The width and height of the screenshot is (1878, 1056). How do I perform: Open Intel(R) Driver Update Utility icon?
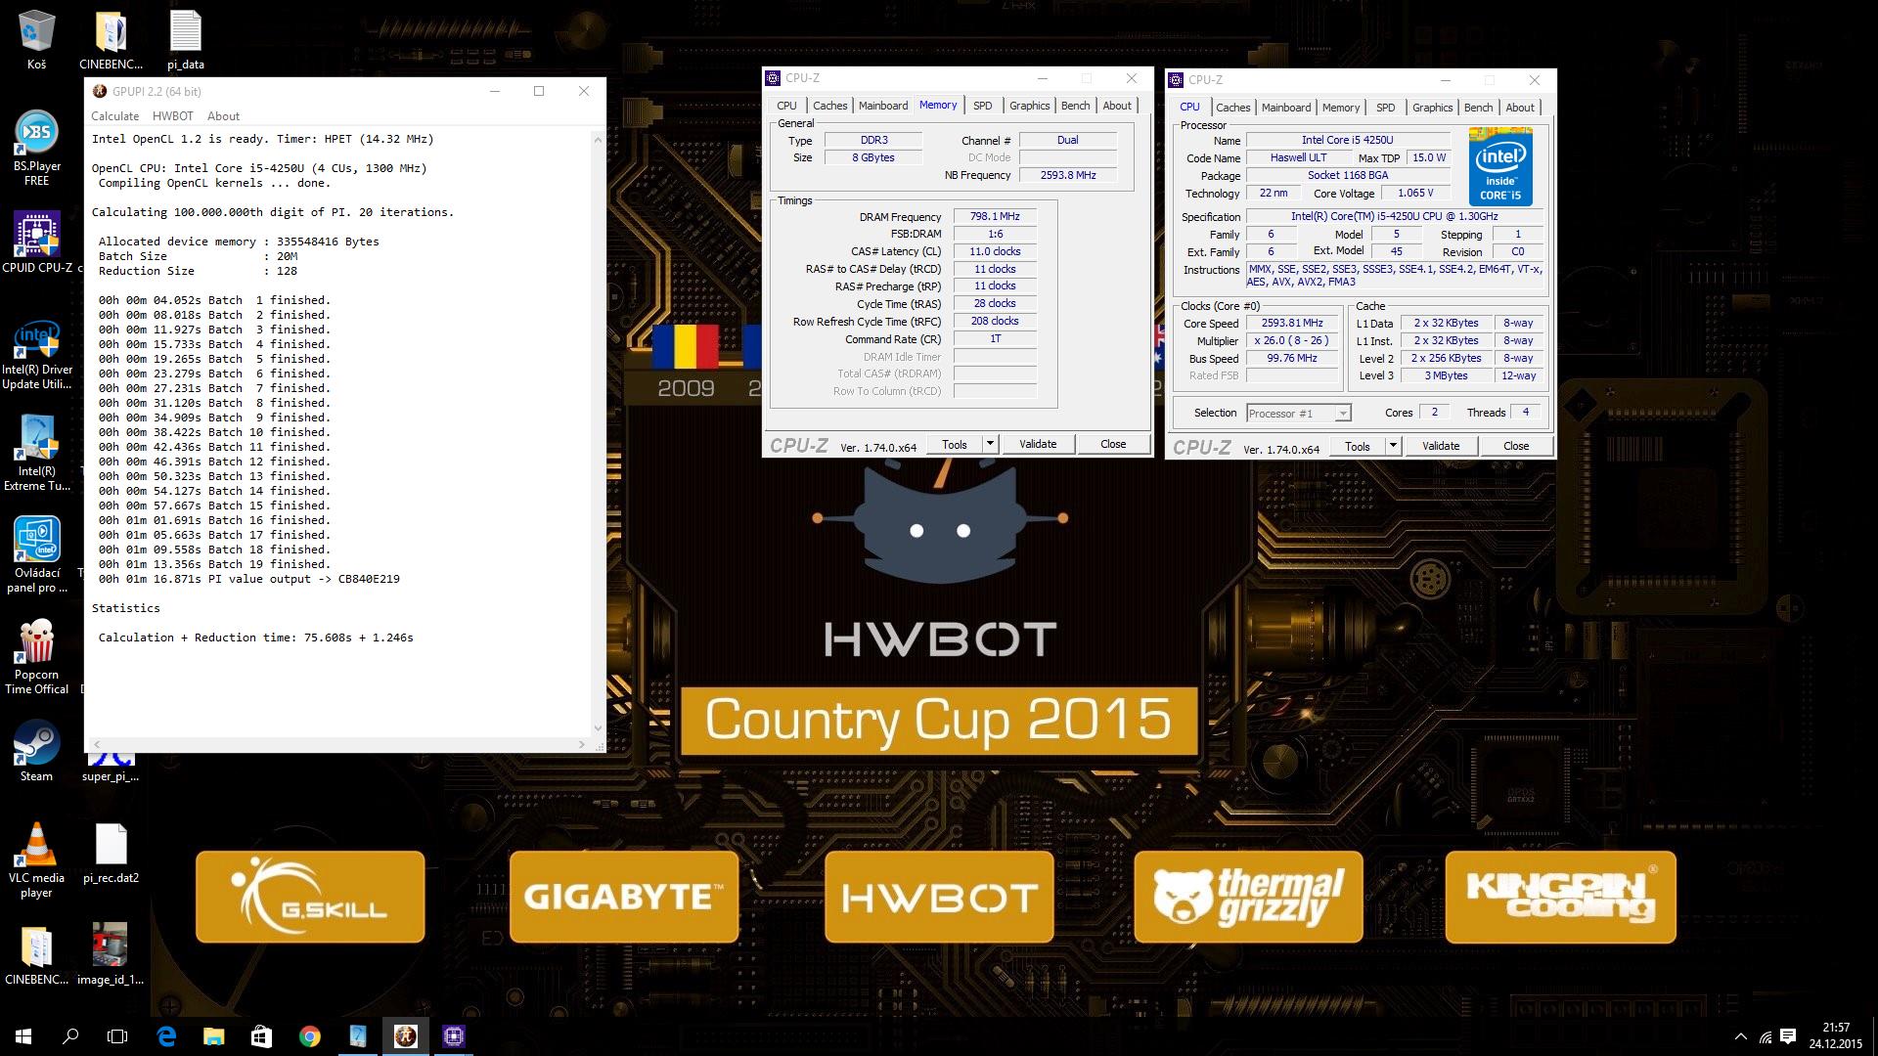[36, 356]
